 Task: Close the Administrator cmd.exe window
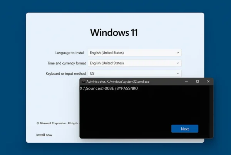(x=208, y=82)
